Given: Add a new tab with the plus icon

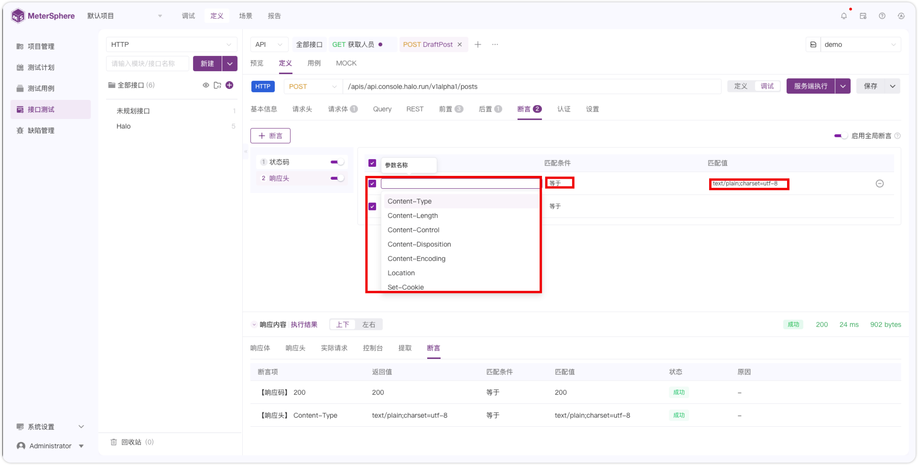Looking at the screenshot, I should coord(478,44).
